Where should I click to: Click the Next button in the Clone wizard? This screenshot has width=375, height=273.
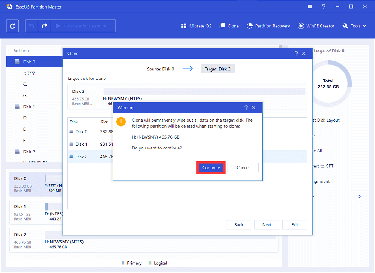(267, 225)
